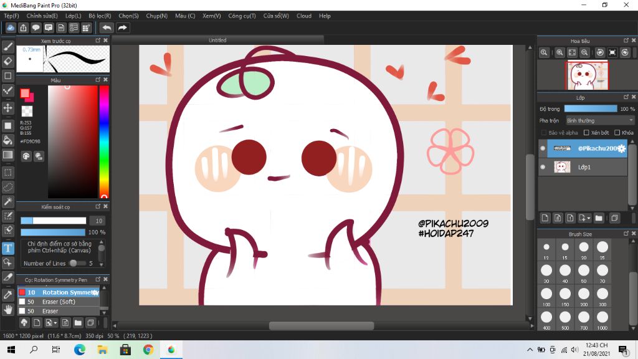
Task: Show hidden system tray icons
Action: (530, 350)
